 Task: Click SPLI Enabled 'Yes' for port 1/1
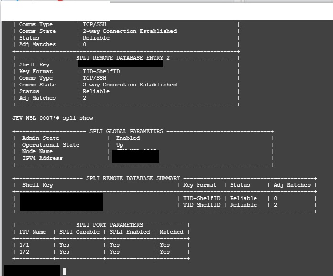[115, 245]
